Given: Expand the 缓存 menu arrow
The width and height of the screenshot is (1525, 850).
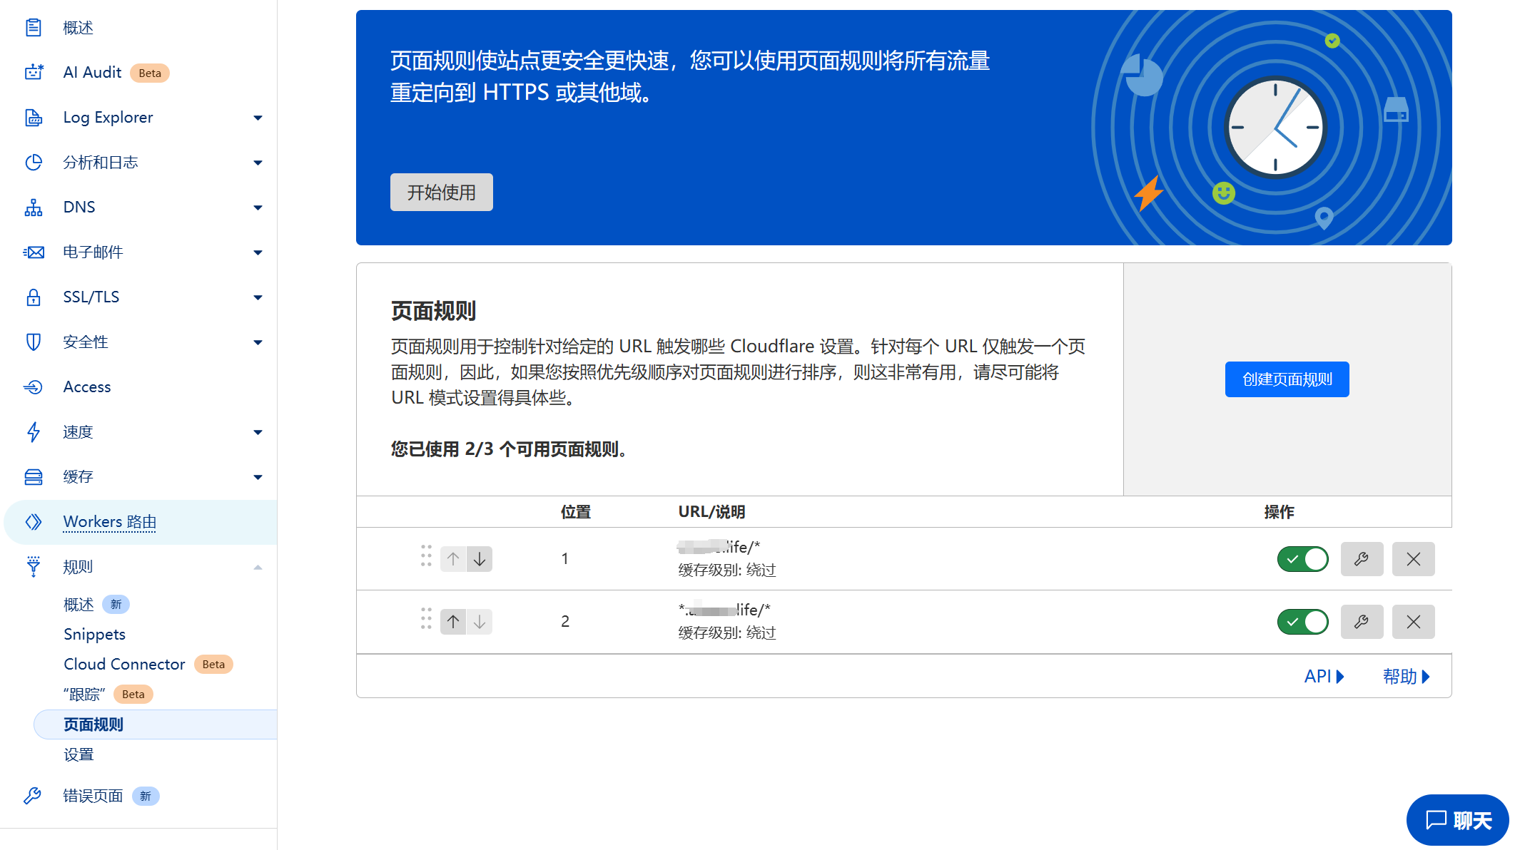Looking at the screenshot, I should [258, 477].
